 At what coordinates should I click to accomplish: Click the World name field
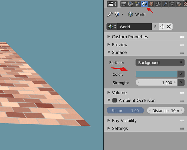tap(135, 27)
